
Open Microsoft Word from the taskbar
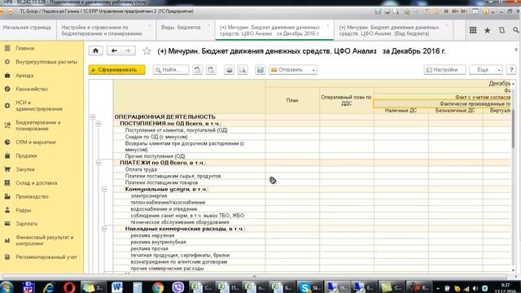(117, 287)
